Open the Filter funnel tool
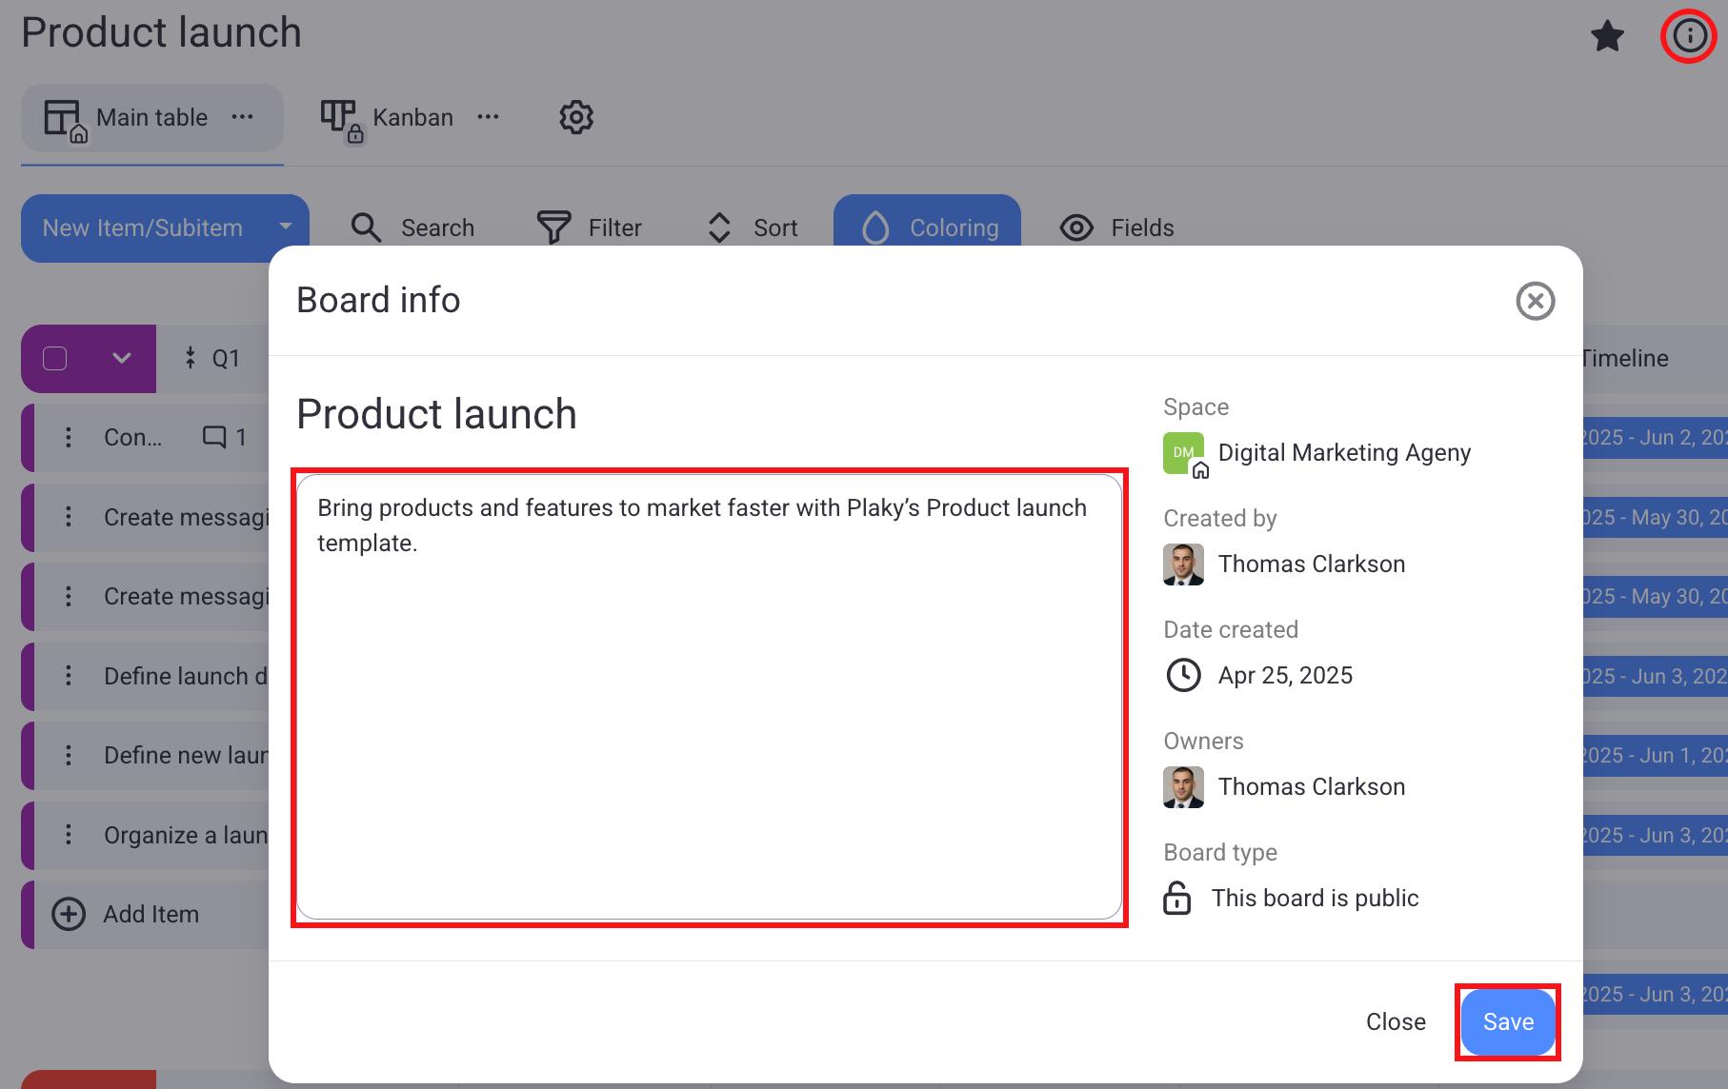Viewport: 1728px width, 1089px height. click(x=553, y=228)
